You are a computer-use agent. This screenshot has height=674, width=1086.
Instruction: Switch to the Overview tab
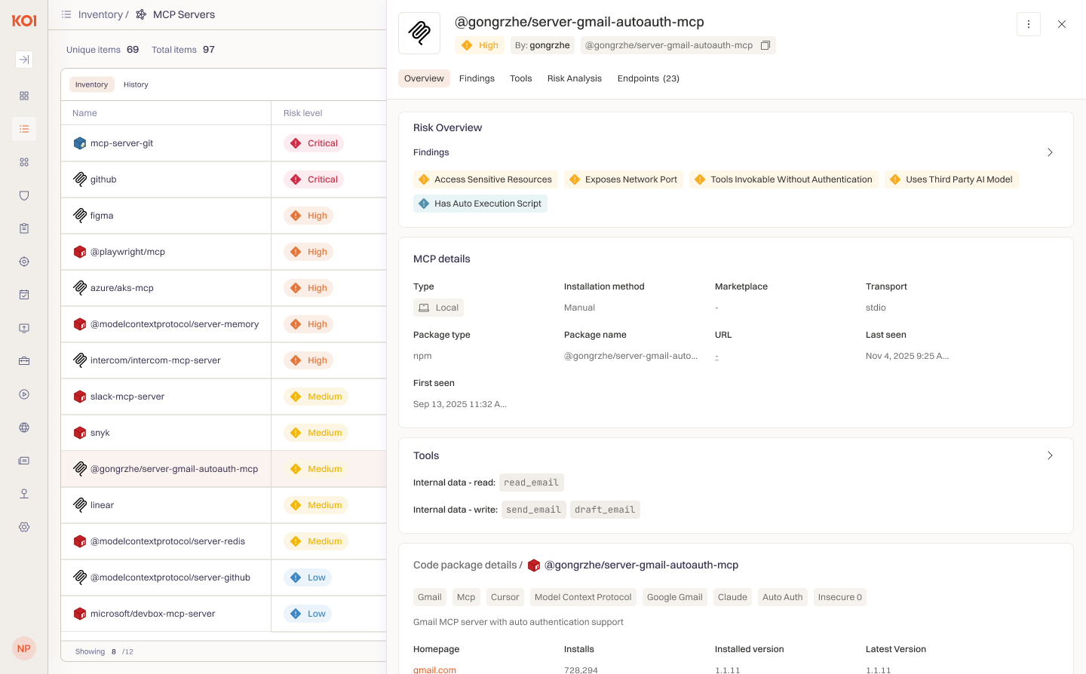click(x=424, y=78)
